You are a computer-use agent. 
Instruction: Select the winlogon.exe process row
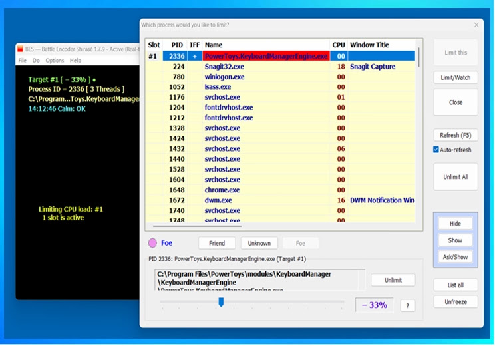click(x=281, y=77)
